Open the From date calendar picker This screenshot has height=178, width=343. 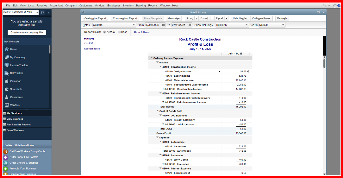click(x=163, y=25)
